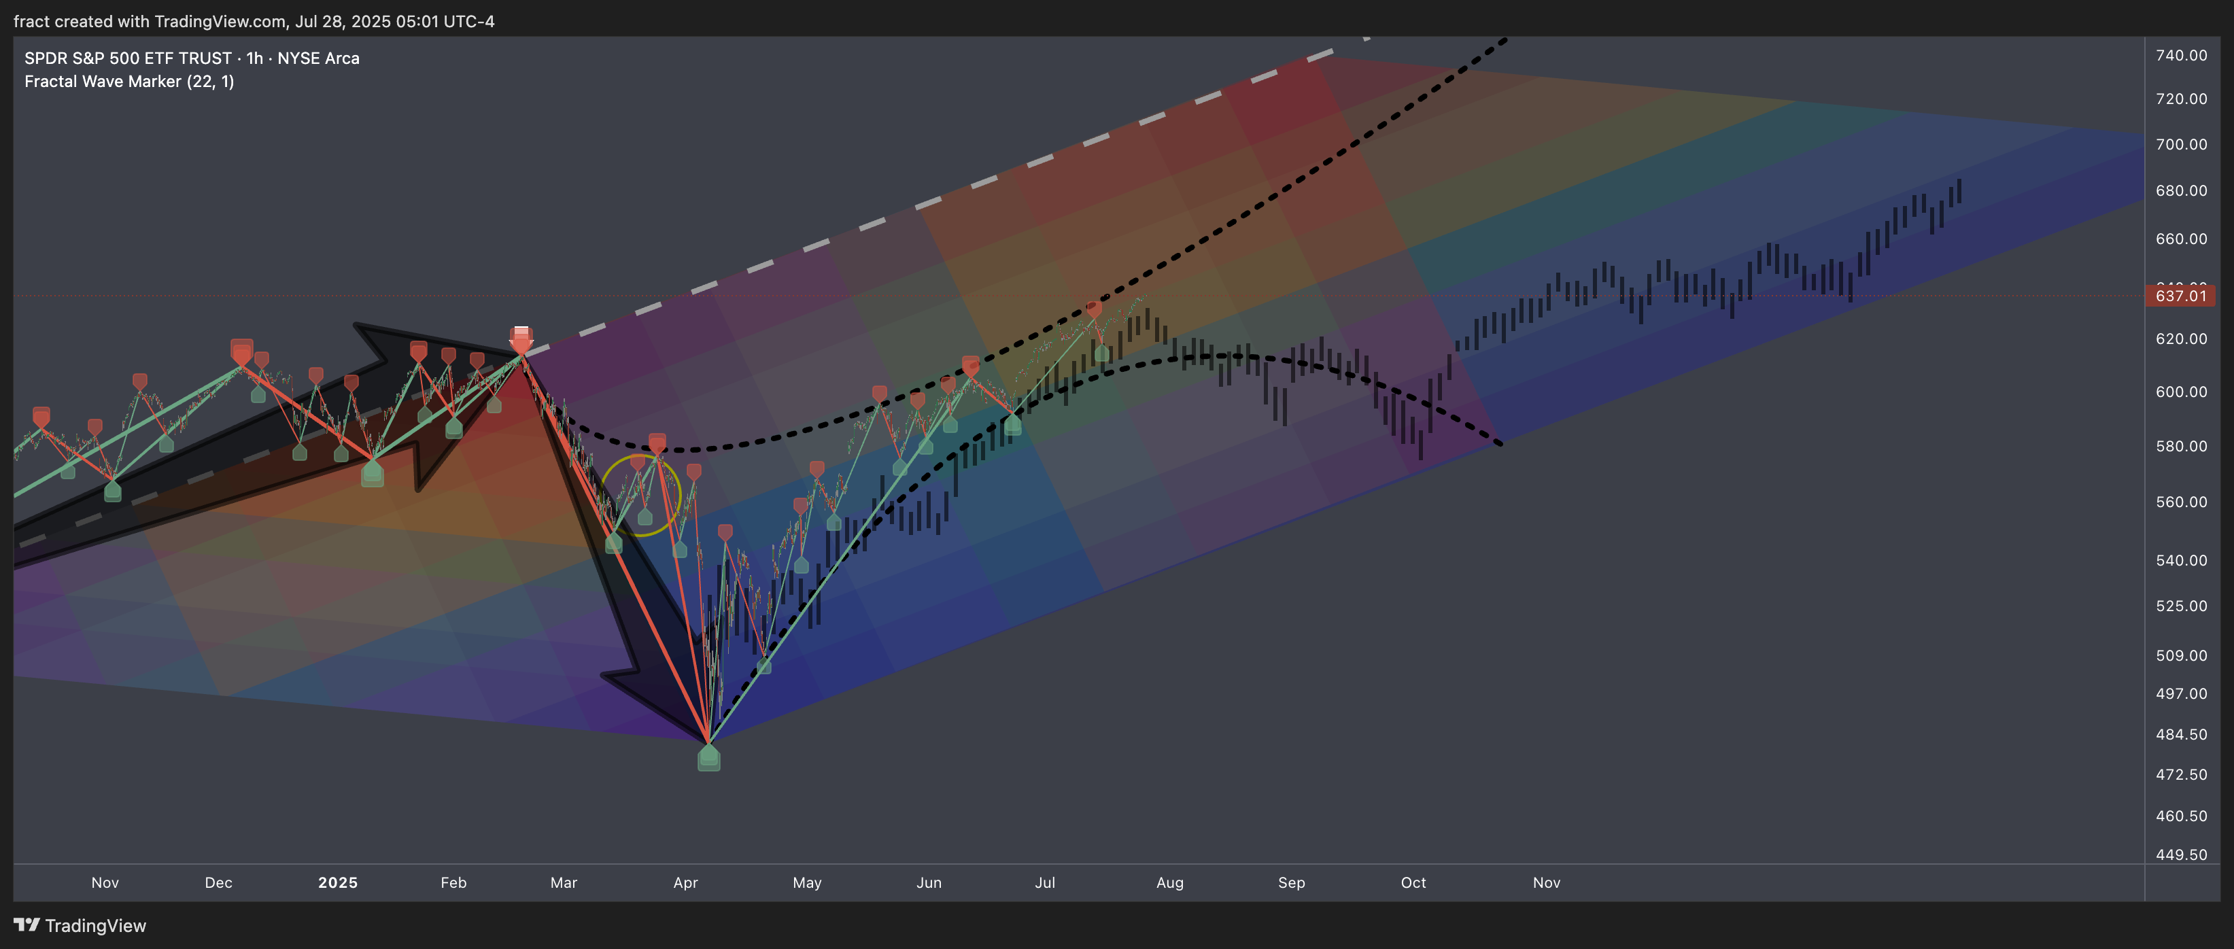Click the 600.00 price axis label

click(x=2181, y=391)
